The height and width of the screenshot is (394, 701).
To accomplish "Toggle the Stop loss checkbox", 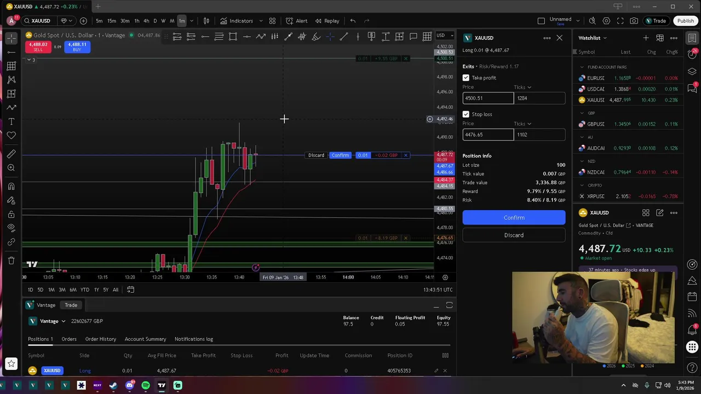I will [466, 114].
